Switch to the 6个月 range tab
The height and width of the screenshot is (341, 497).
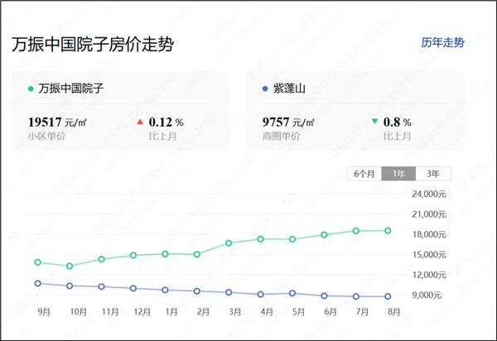pos(364,174)
